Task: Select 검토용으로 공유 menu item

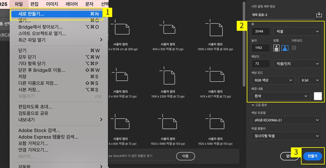Action: tap(59, 113)
